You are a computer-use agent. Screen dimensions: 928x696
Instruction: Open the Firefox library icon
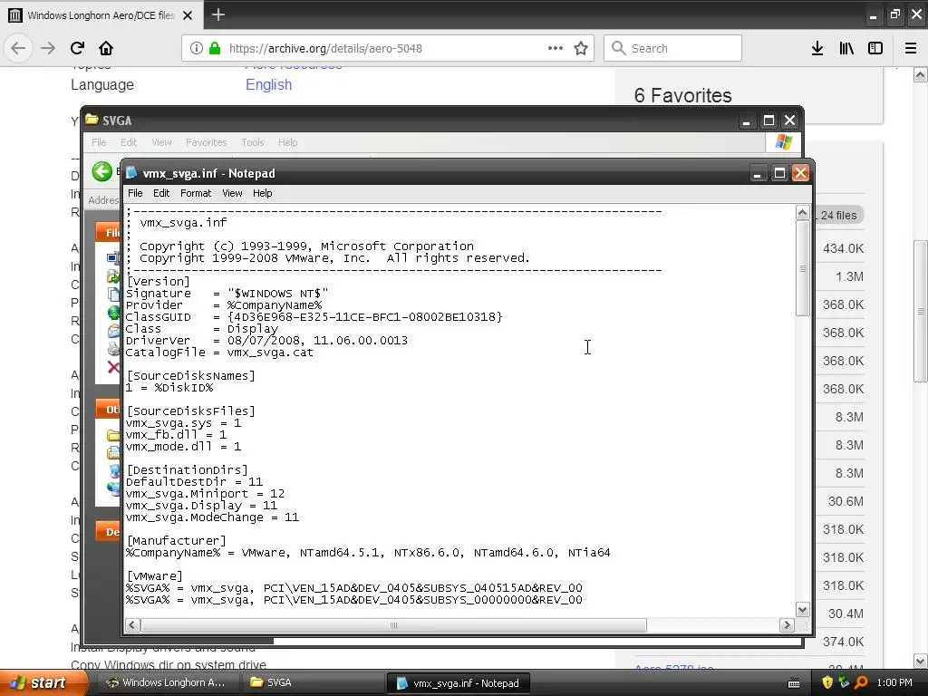[846, 49]
